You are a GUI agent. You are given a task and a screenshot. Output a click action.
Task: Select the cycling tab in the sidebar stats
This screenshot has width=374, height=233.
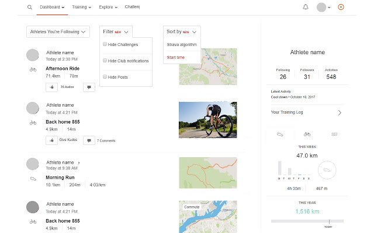point(307,135)
